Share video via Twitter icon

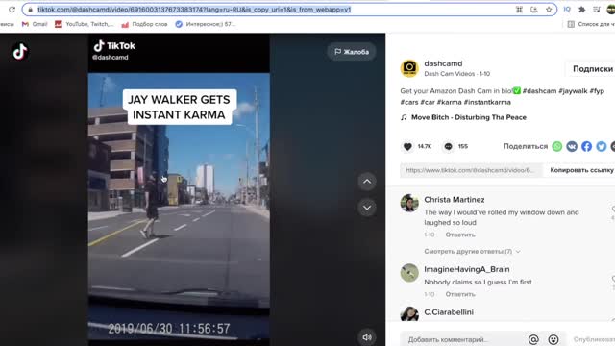[x=602, y=146]
